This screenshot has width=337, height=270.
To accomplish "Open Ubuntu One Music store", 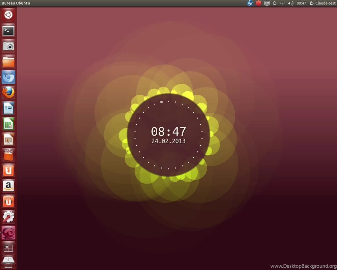I will tap(8, 201).
